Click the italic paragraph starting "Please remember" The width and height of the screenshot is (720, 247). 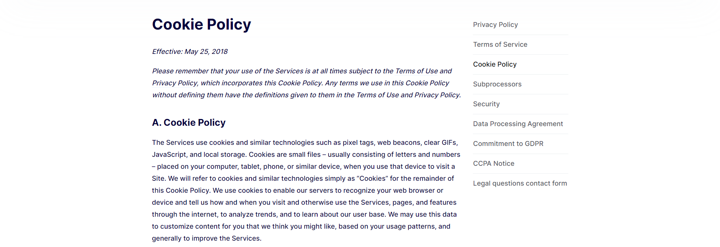[x=306, y=83]
